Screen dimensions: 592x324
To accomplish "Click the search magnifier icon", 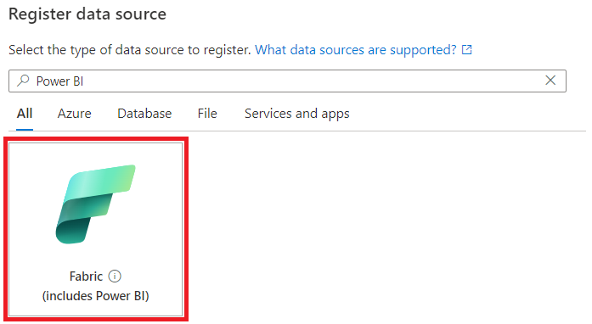I will point(24,81).
